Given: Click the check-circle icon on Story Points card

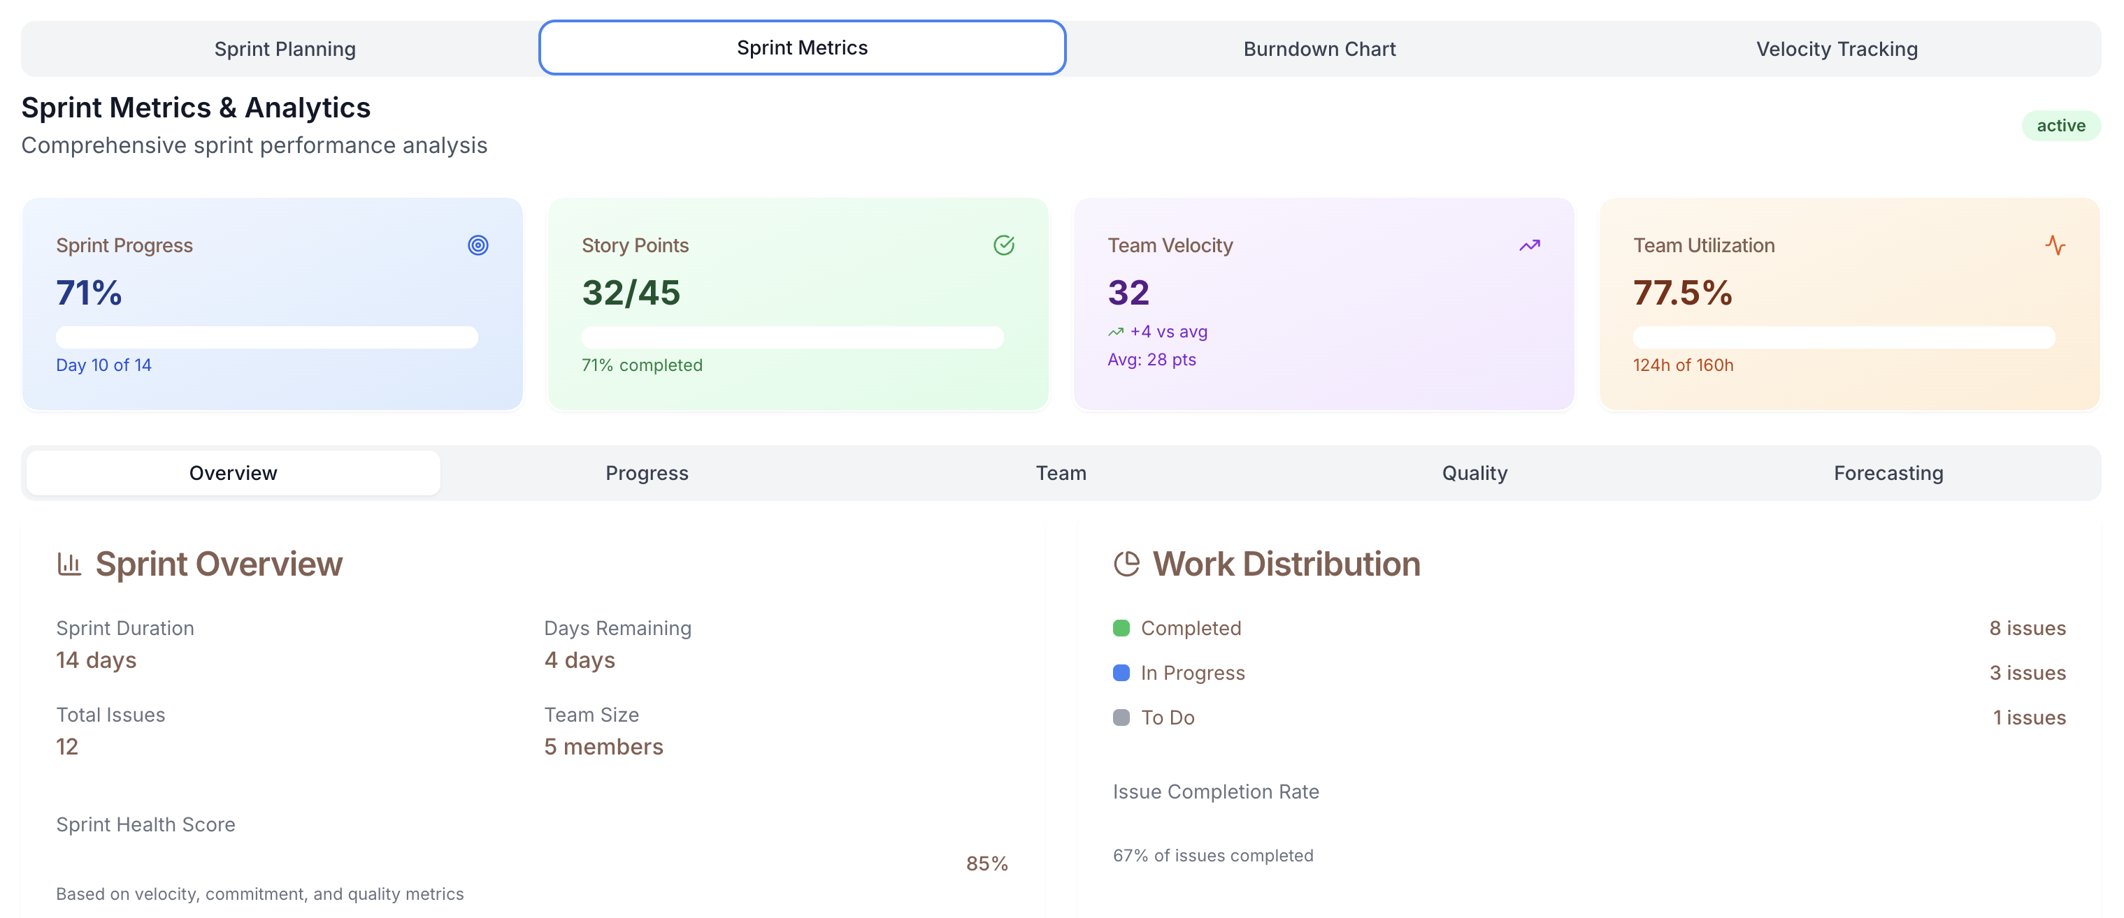Looking at the screenshot, I should 1003,246.
